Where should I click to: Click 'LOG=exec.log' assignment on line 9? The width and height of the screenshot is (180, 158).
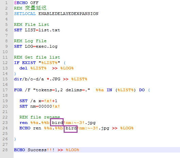[x=41, y=46]
